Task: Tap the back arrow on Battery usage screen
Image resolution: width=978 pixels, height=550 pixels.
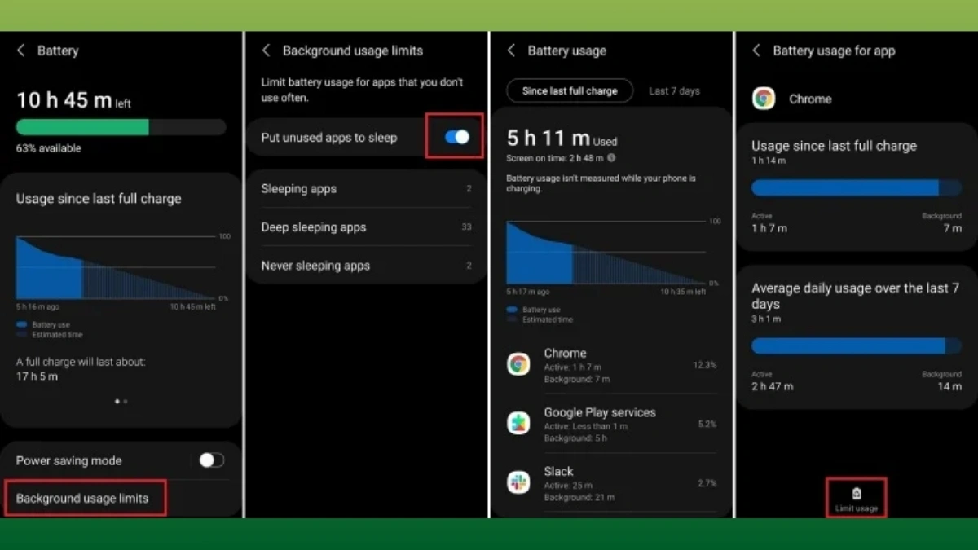Action: coord(511,51)
